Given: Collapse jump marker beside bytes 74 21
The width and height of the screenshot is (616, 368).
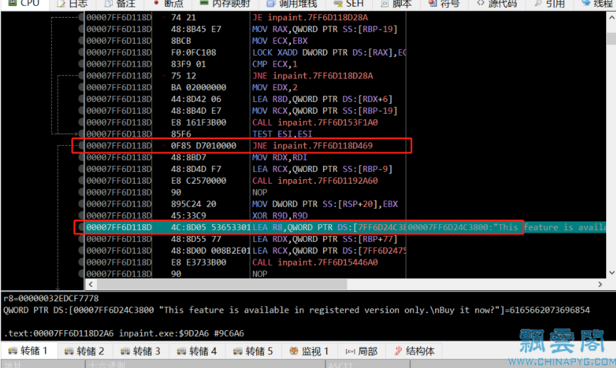Looking at the screenshot, I should pyautogui.click(x=164, y=17).
